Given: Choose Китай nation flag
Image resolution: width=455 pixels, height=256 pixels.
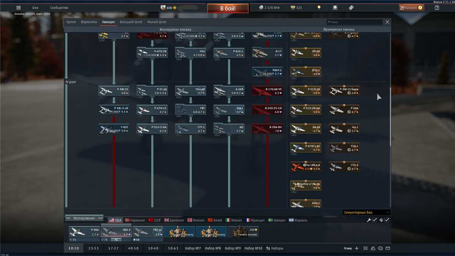Looking at the screenshot, I should click(215, 220).
